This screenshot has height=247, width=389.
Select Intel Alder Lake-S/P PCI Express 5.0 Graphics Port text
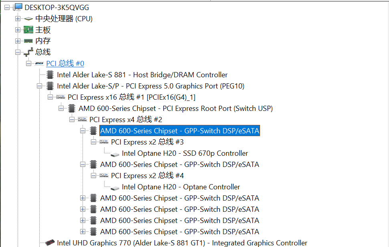point(151,86)
